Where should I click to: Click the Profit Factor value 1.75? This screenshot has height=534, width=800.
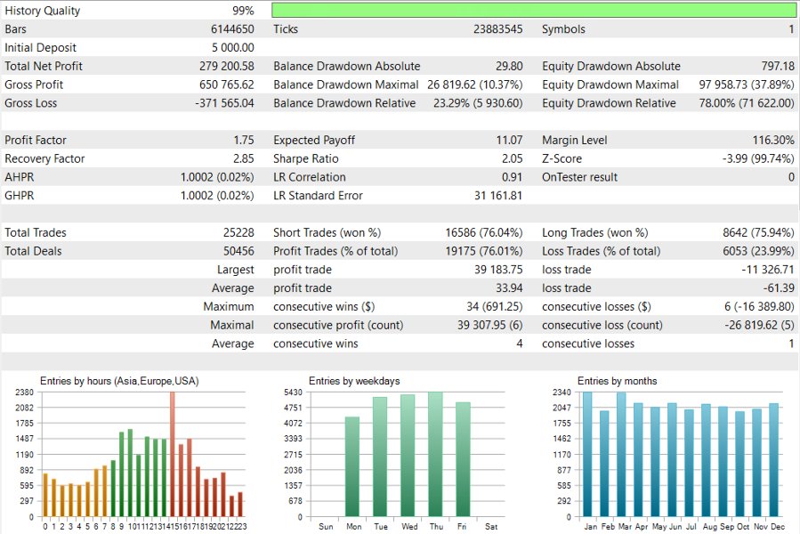[244, 140]
